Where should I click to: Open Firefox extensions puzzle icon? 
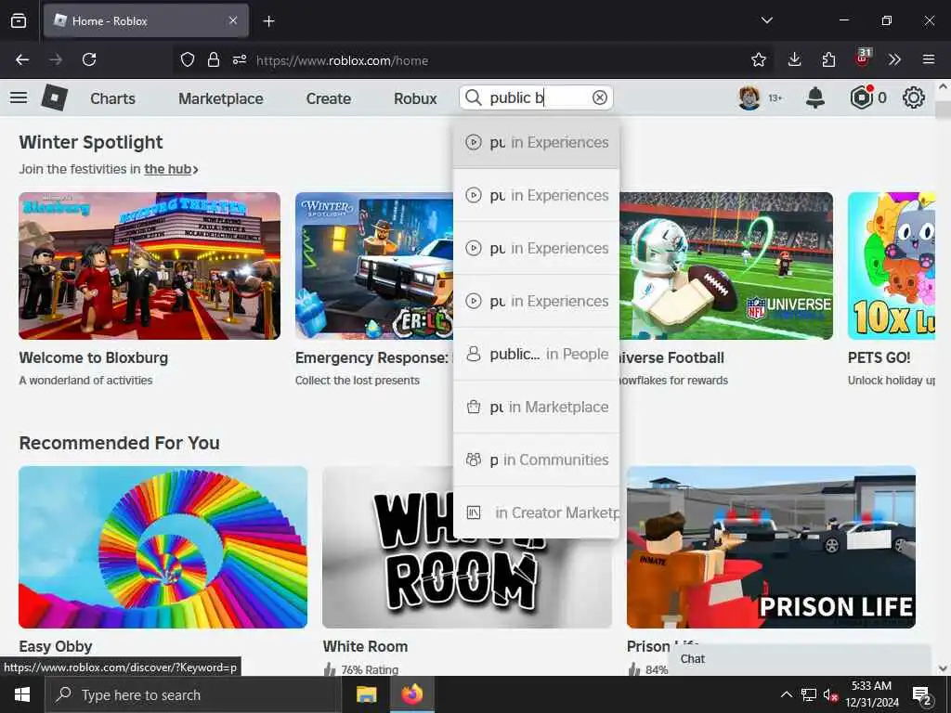[x=828, y=59]
